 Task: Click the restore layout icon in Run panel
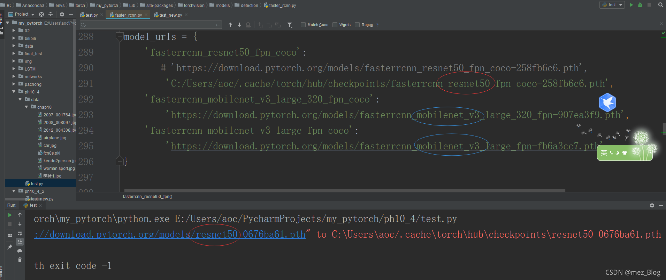point(10,235)
